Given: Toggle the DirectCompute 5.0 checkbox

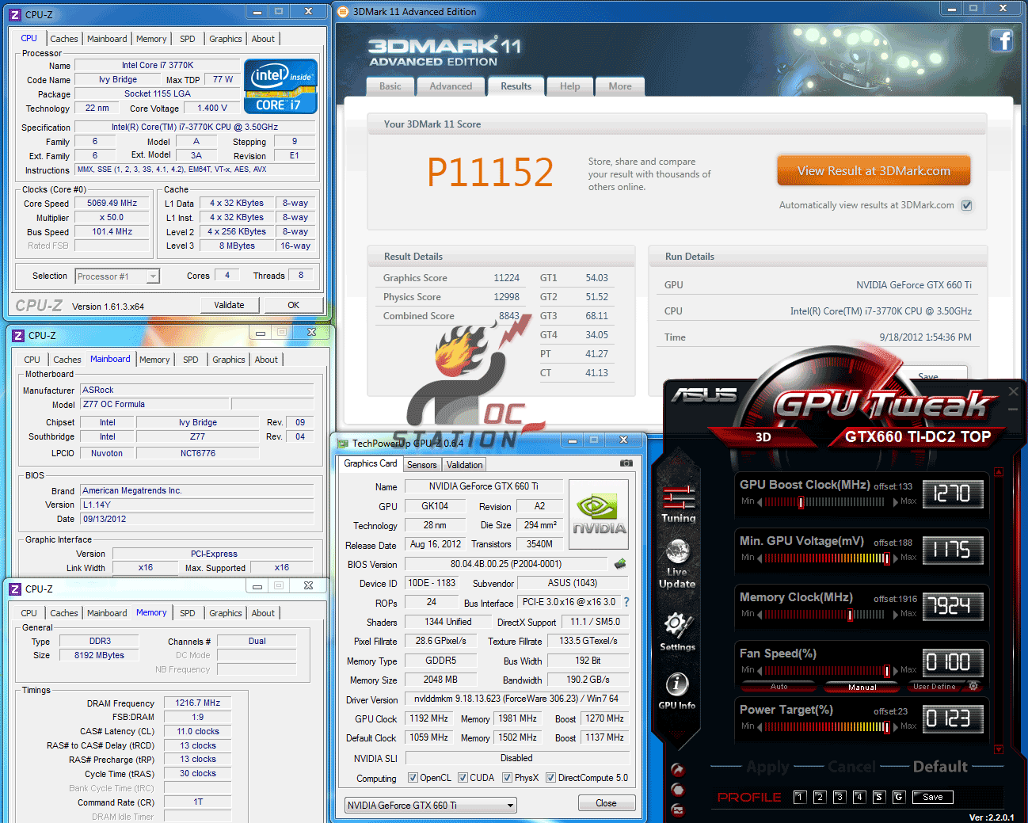Looking at the screenshot, I should [550, 778].
